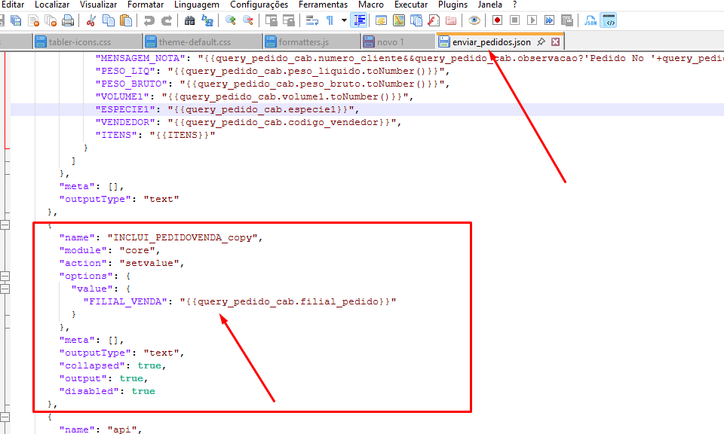Open Find with the binoculars icon

coord(189,20)
